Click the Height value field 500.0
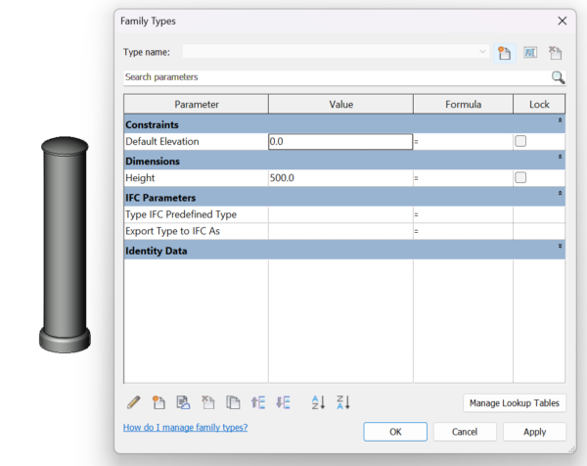The width and height of the screenshot is (587, 466). point(340,178)
